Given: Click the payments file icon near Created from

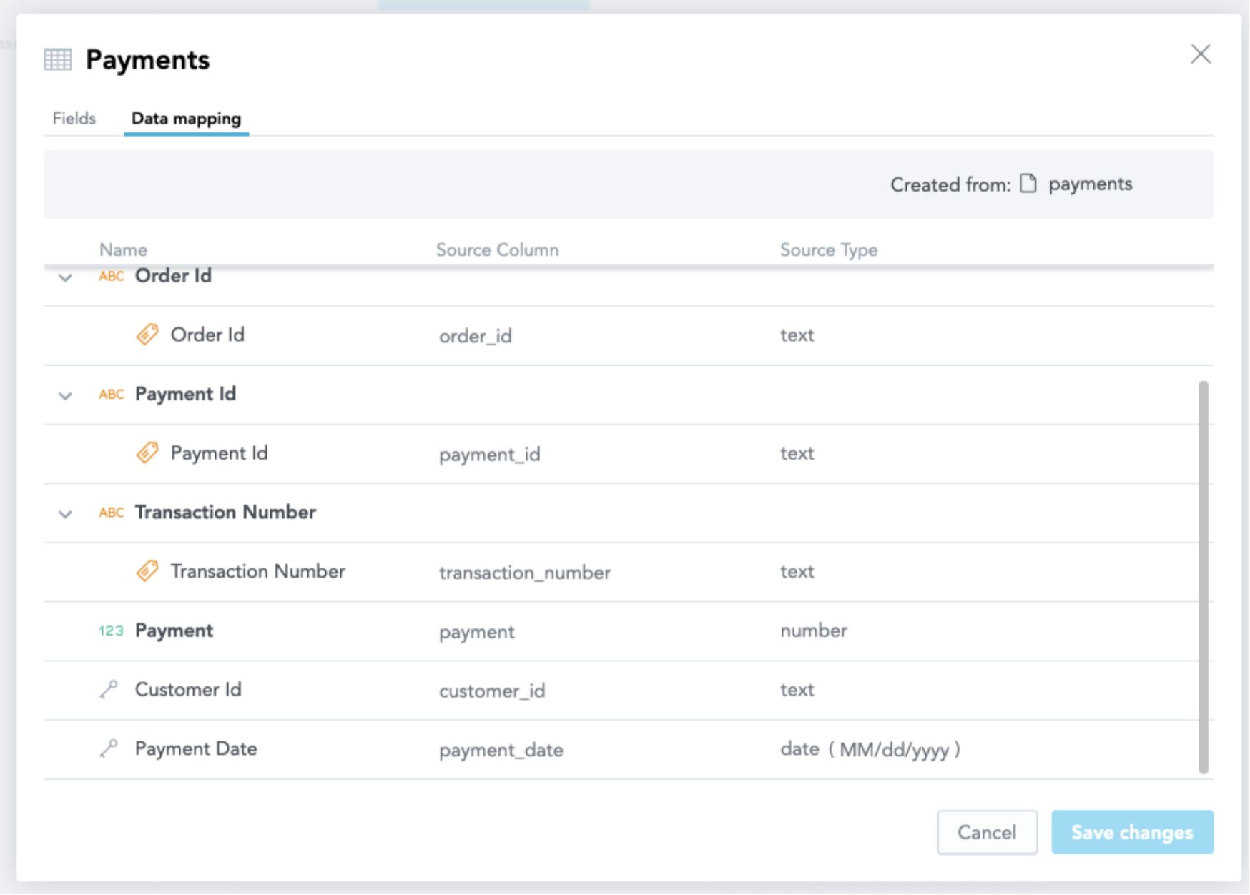Looking at the screenshot, I should pyautogui.click(x=1028, y=184).
